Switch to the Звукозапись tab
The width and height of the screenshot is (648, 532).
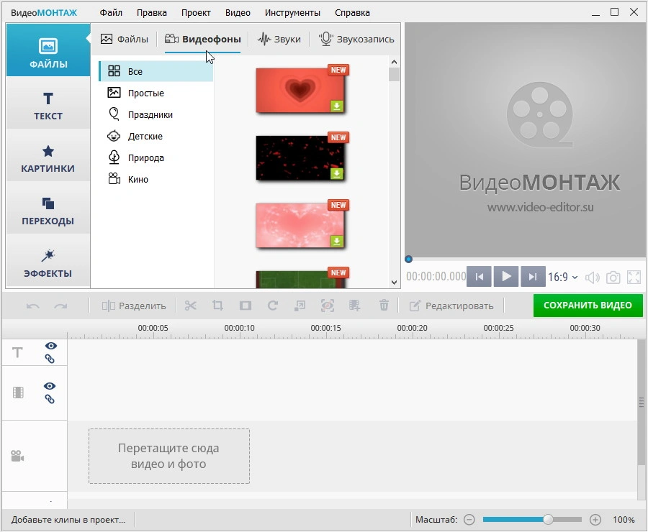[x=356, y=40]
